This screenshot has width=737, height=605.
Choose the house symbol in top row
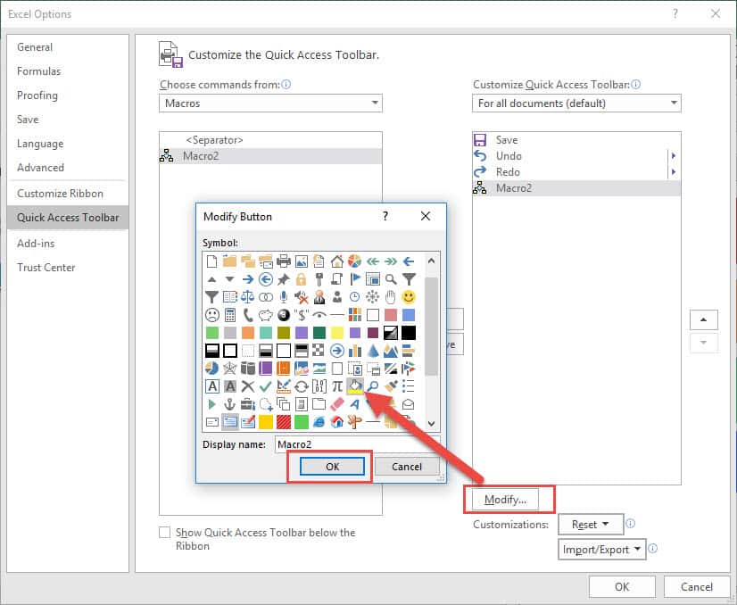337,261
